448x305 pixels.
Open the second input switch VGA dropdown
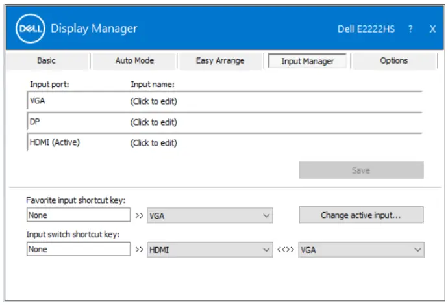[361, 250]
